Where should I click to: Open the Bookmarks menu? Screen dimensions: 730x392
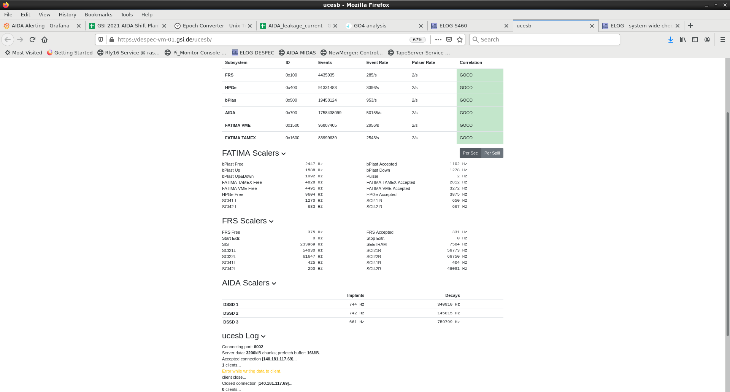(98, 14)
